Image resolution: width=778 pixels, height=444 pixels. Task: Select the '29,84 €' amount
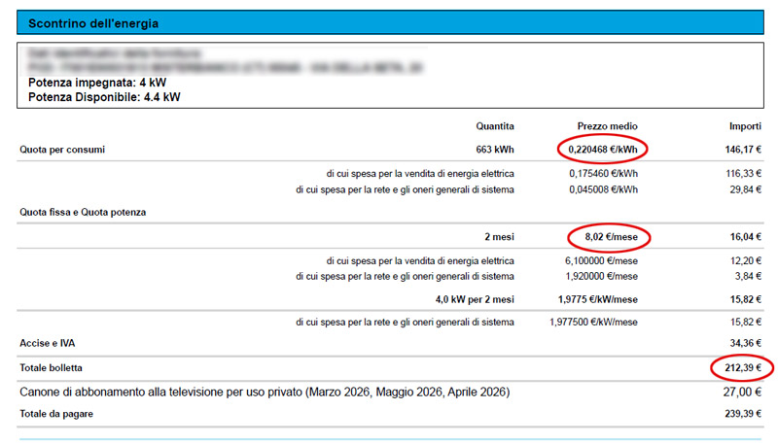[x=745, y=189]
